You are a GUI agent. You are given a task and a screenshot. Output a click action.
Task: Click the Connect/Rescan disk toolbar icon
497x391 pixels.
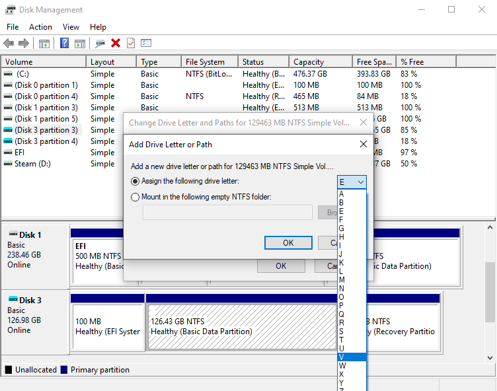click(x=100, y=43)
